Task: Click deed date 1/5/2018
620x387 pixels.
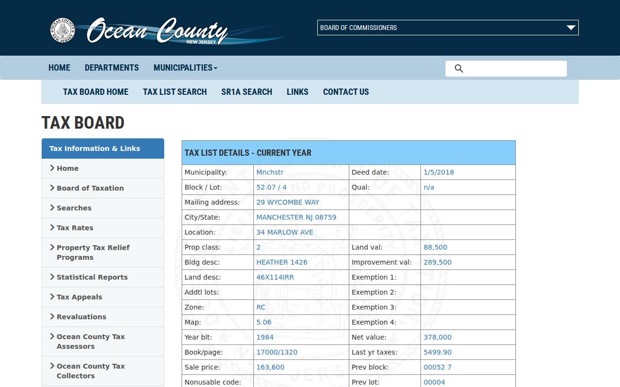Action: coord(439,172)
